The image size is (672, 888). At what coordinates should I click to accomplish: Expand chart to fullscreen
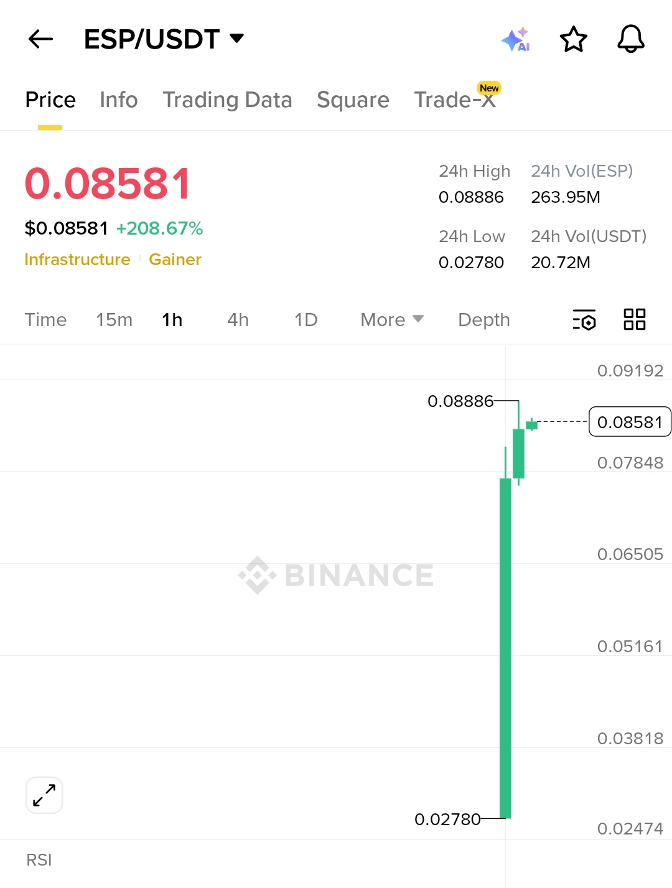pyautogui.click(x=44, y=795)
